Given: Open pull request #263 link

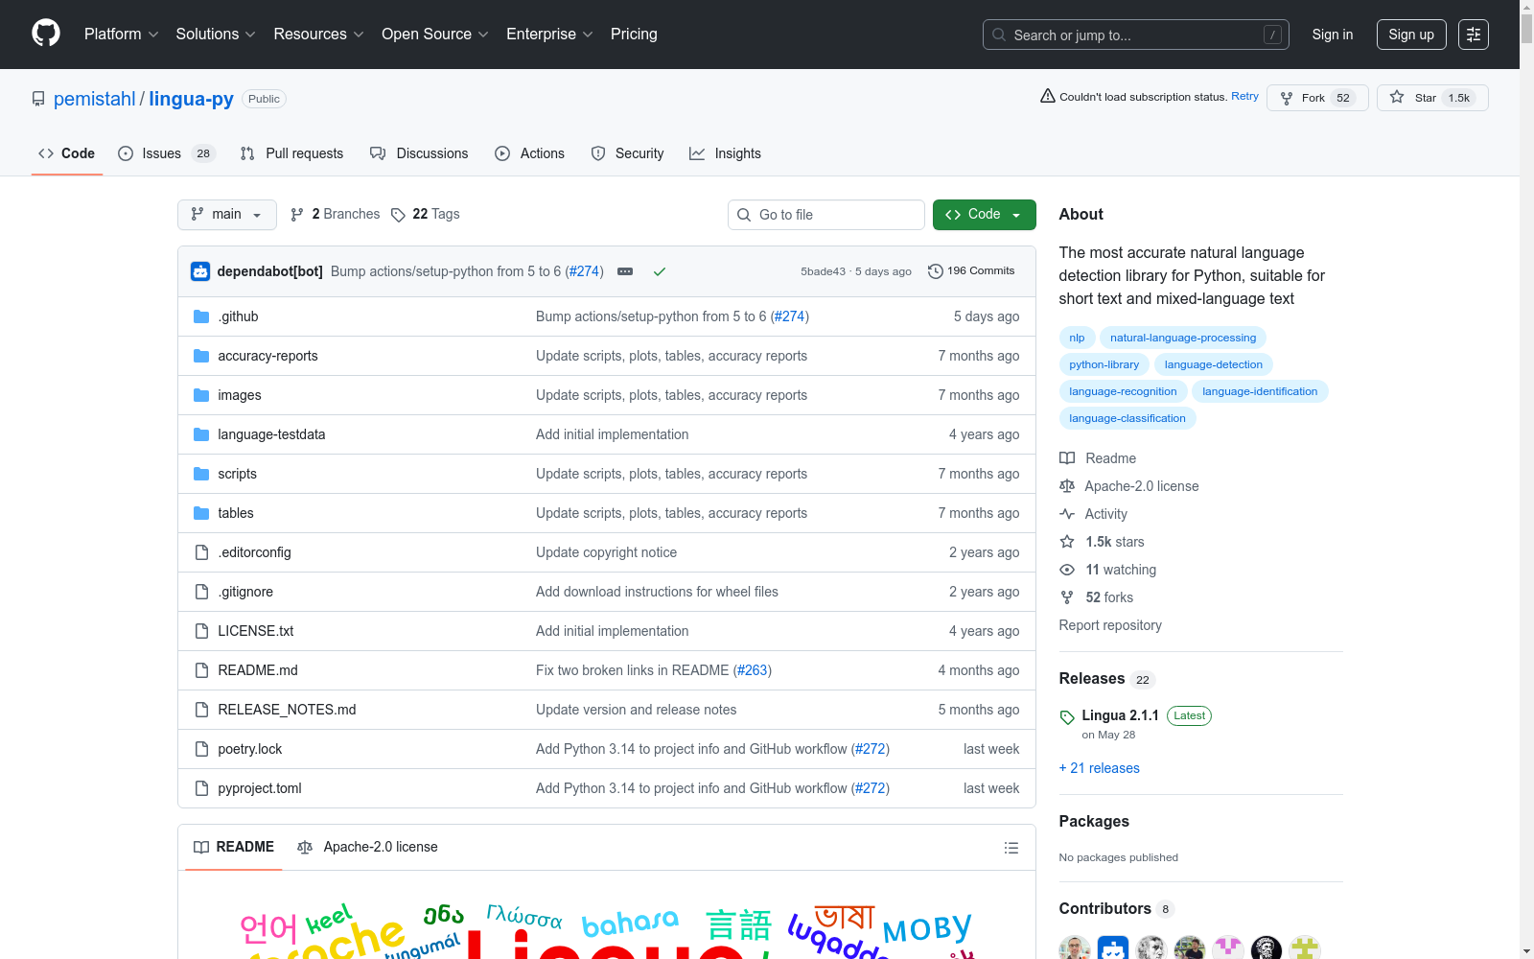Looking at the screenshot, I should coord(753,670).
